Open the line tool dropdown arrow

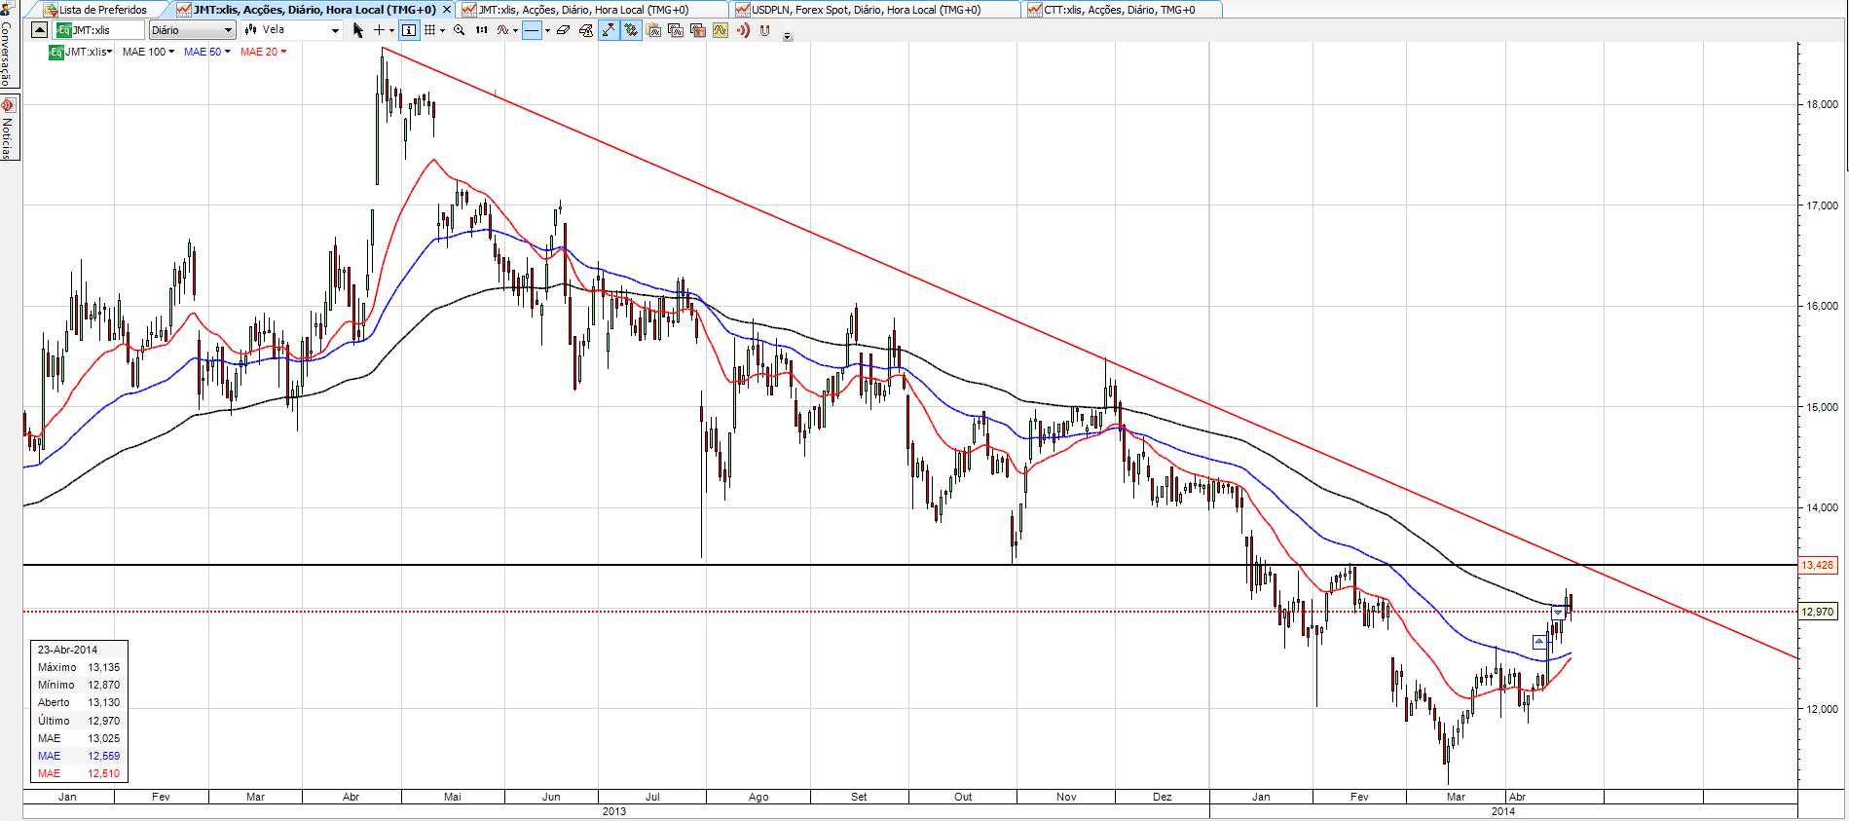(x=547, y=30)
